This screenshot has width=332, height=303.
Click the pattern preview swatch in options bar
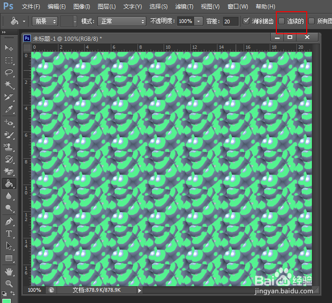(x=67, y=21)
